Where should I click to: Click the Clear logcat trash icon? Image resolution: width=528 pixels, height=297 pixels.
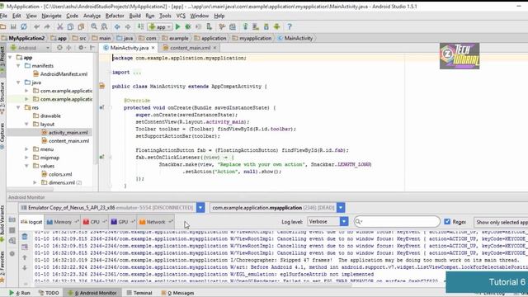point(25,237)
